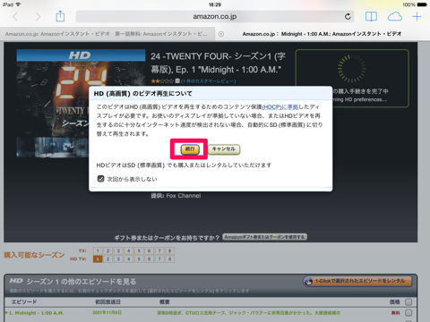Tap the Safari back arrow

pyautogui.click(x=15, y=16)
